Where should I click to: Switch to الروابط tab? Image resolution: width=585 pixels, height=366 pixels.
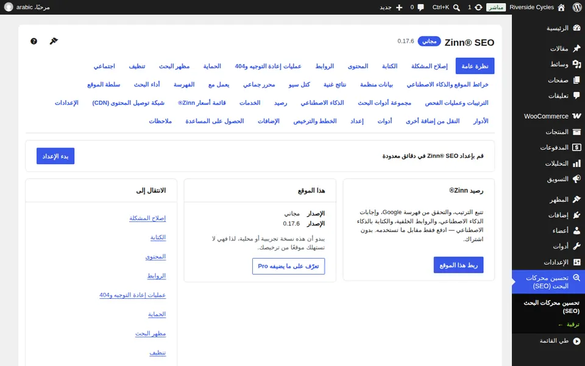(325, 66)
